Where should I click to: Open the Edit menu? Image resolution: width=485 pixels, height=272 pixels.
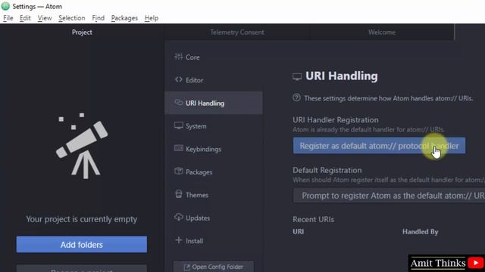[x=25, y=18]
